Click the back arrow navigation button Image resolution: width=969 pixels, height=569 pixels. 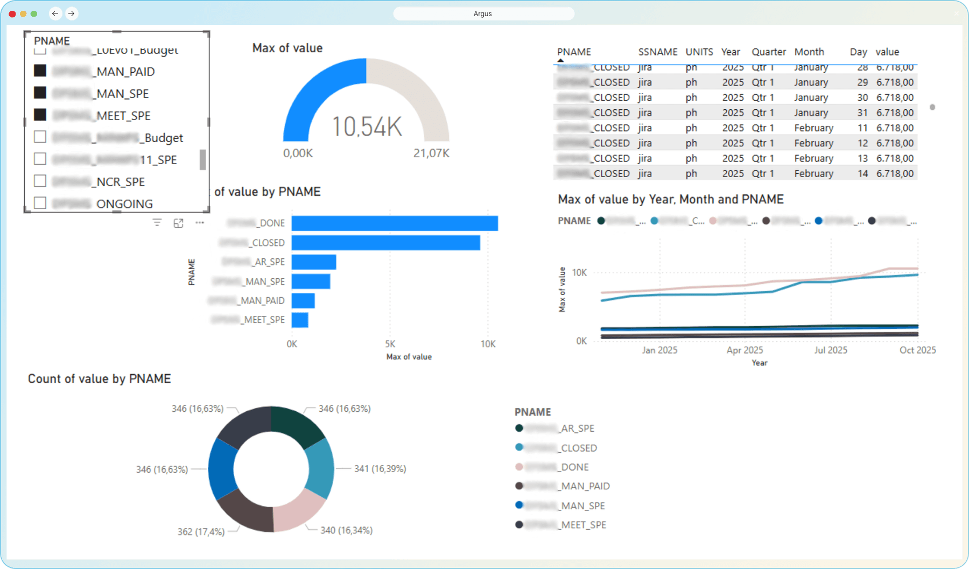[x=55, y=13]
